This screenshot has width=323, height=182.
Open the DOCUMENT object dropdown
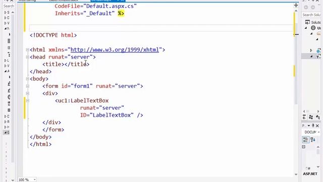pos(318,132)
